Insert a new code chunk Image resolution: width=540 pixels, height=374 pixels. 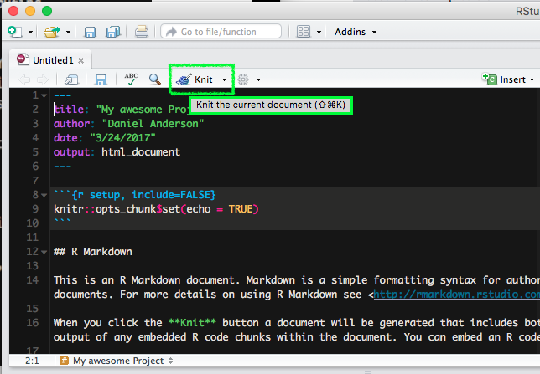pos(504,79)
